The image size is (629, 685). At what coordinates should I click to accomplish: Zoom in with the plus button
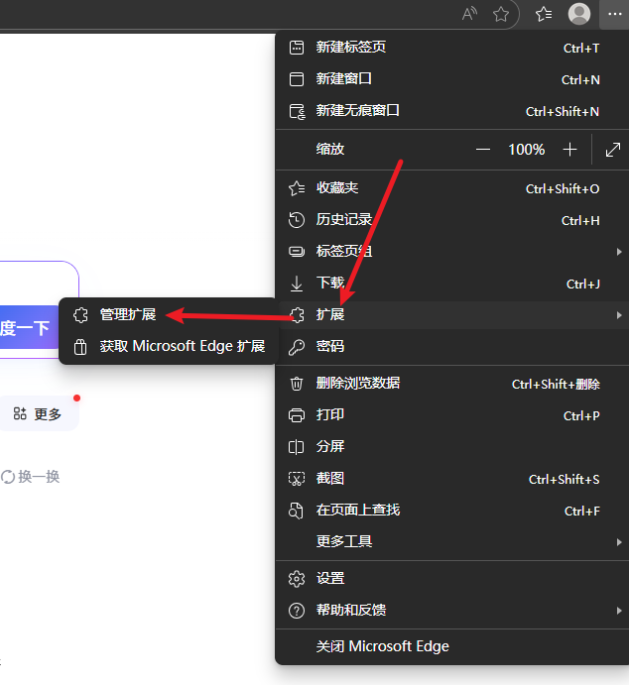coord(569,150)
